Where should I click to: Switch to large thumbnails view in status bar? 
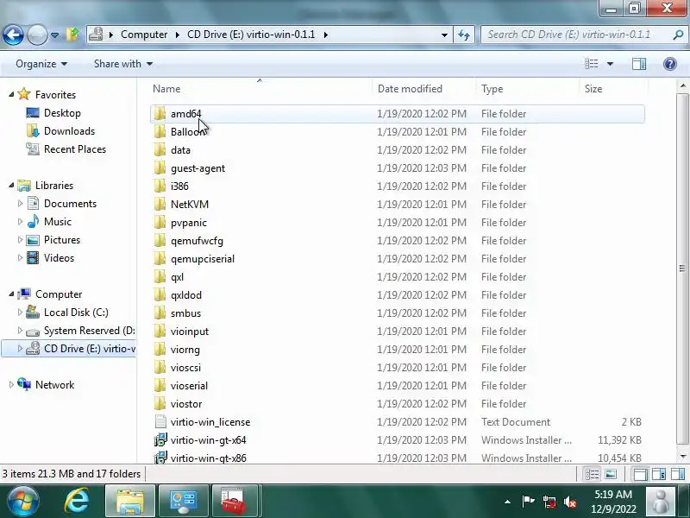click(x=611, y=474)
